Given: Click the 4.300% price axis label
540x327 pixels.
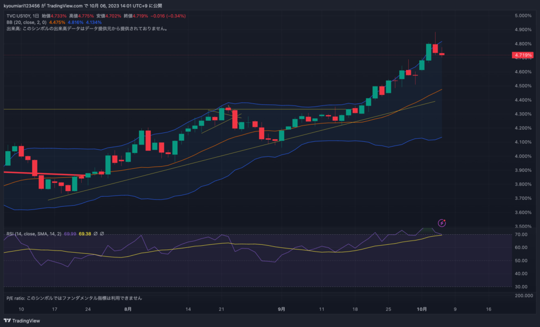Looking at the screenshot, I should point(523,114).
